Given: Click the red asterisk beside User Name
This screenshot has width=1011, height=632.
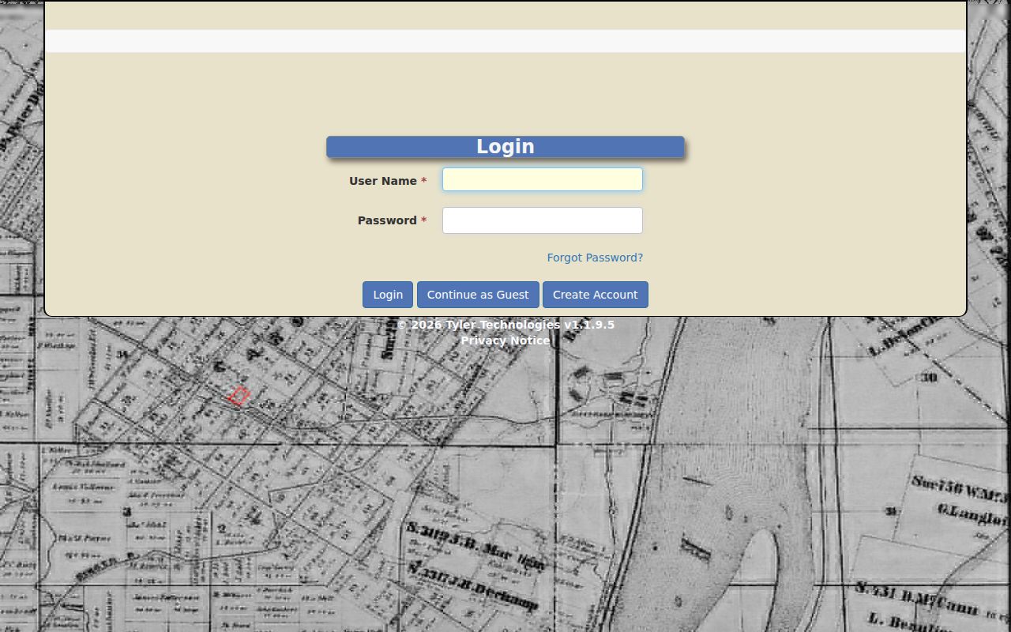Looking at the screenshot, I should pyautogui.click(x=424, y=181).
